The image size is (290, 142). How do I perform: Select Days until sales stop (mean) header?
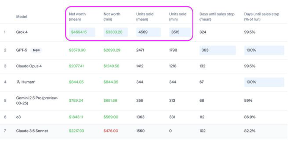coord(217,17)
